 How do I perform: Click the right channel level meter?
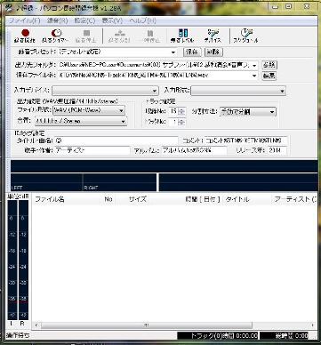23,261
